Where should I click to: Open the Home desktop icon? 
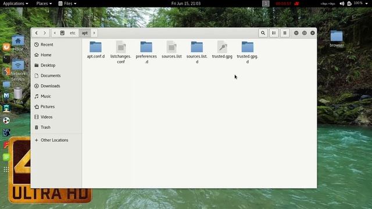(18, 44)
